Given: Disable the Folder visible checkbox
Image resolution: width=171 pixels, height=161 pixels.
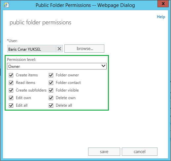Looking at the screenshot, I should tap(51, 90).
